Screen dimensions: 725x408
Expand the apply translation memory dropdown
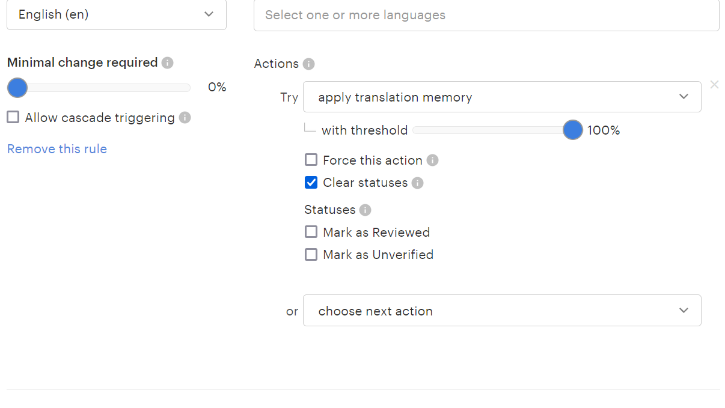[501, 97]
